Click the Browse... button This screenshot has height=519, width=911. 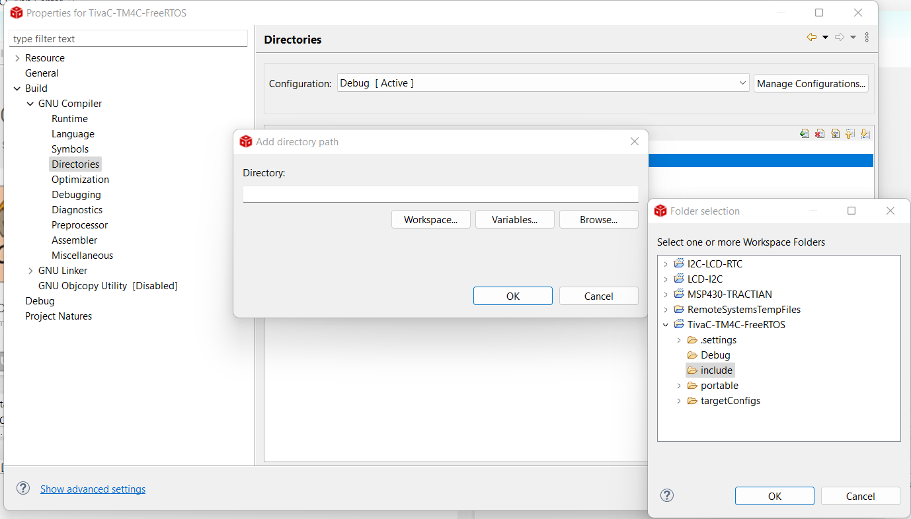point(599,220)
